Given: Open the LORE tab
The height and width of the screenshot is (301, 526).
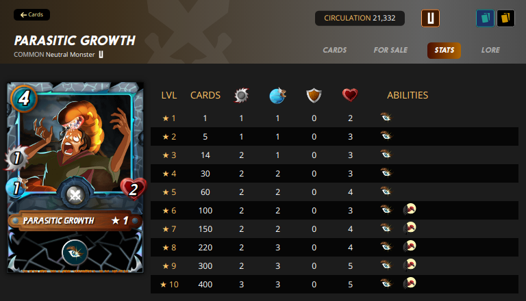Looking at the screenshot, I should point(490,50).
